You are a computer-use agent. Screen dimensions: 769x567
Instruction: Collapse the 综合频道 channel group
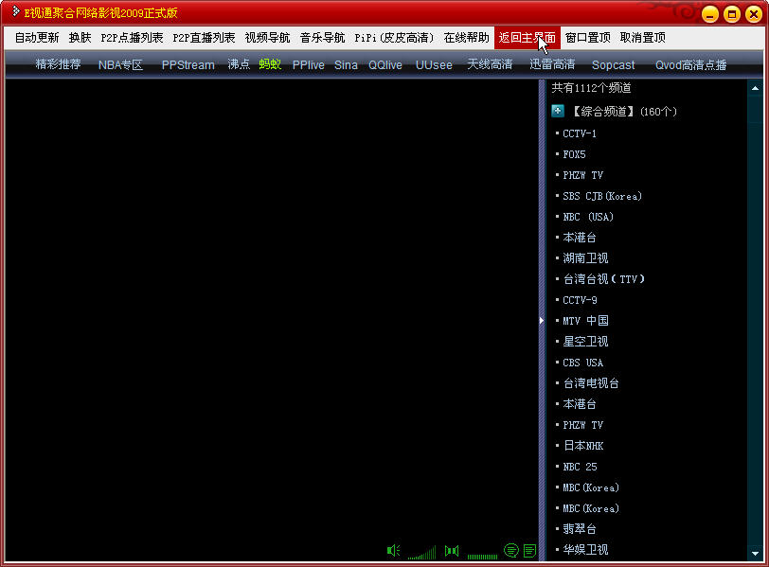pos(558,111)
